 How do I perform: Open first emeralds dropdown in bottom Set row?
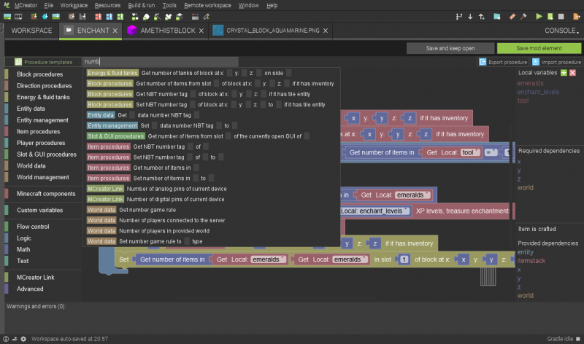[x=268, y=259]
